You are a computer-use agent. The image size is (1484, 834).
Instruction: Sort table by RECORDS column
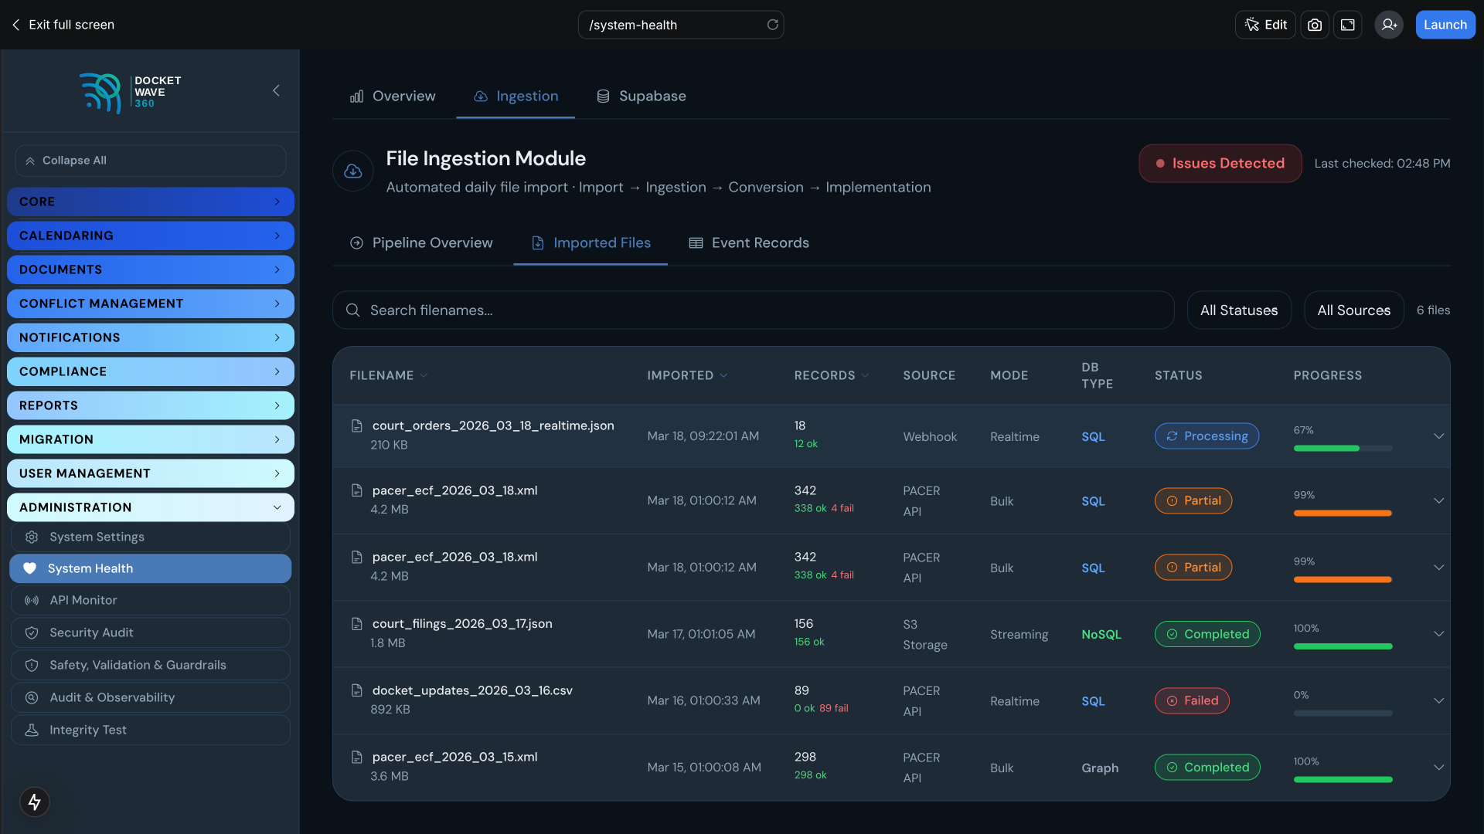[831, 375]
